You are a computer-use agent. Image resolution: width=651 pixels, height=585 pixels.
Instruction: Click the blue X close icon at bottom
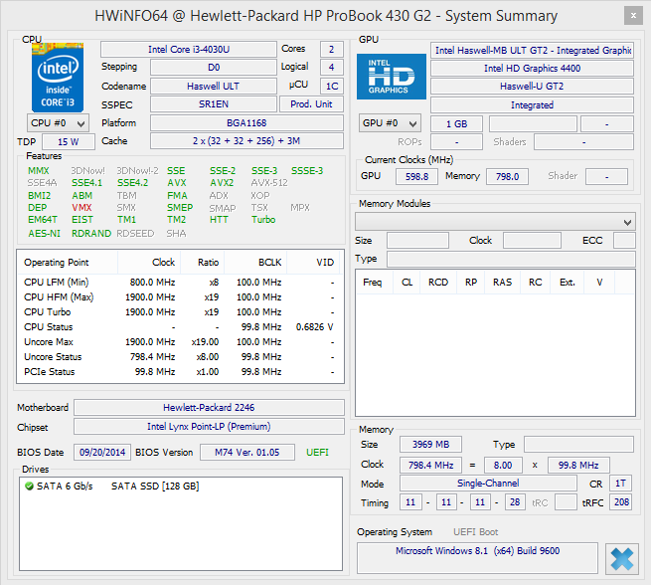click(621, 559)
